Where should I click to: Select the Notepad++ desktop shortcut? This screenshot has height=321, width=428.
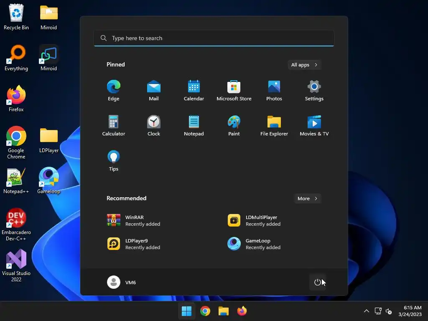[x=16, y=181]
